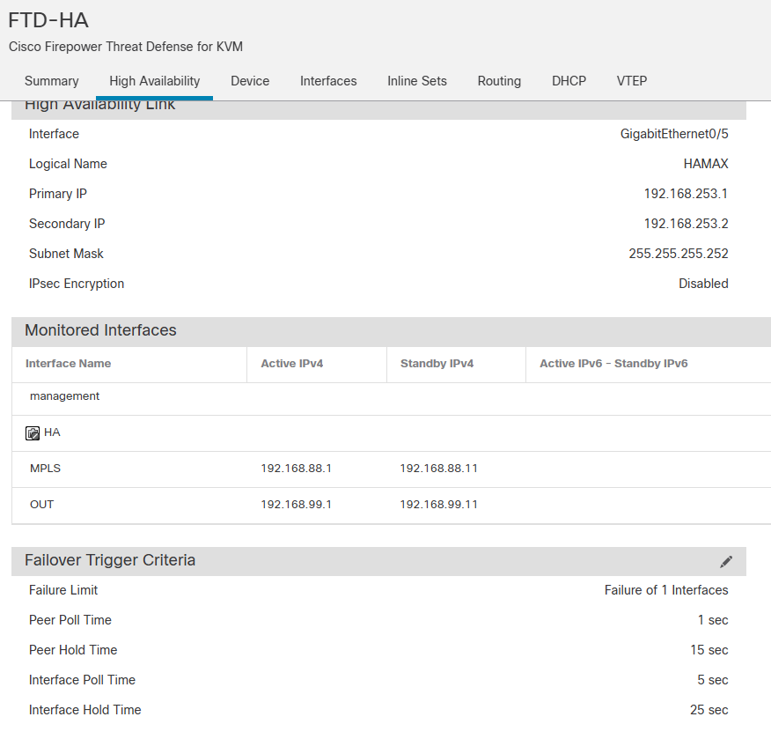Click the Failure Limit label
Viewport: 771px width, 739px height.
pyautogui.click(x=63, y=590)
